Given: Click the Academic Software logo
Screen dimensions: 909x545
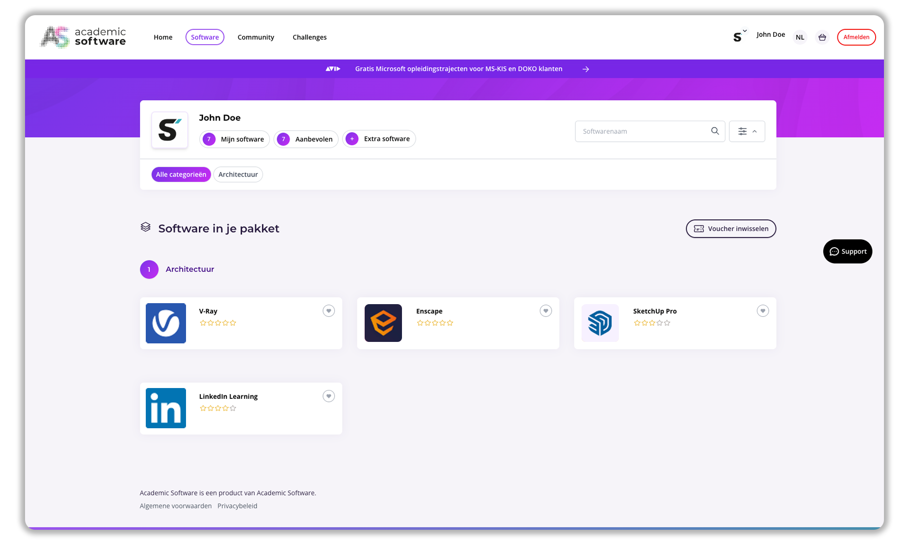Looking at the screenshot, I should [x=83, y=37].
